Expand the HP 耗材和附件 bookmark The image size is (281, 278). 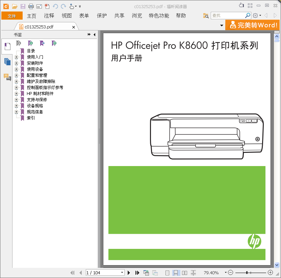click(16, 94)
